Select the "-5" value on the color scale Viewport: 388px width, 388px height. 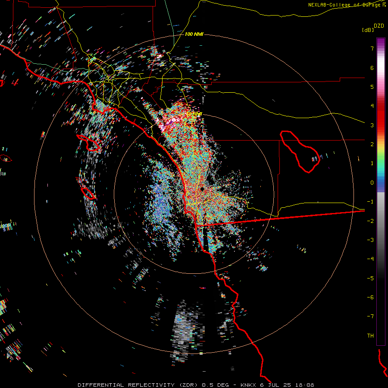(370, 278)
